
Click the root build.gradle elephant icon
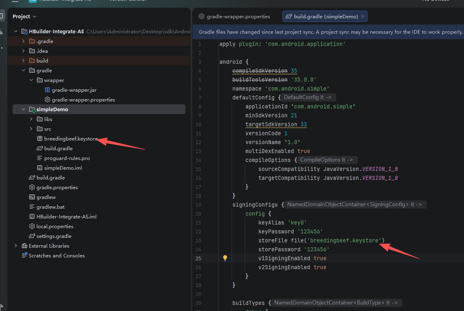[32, 178]
